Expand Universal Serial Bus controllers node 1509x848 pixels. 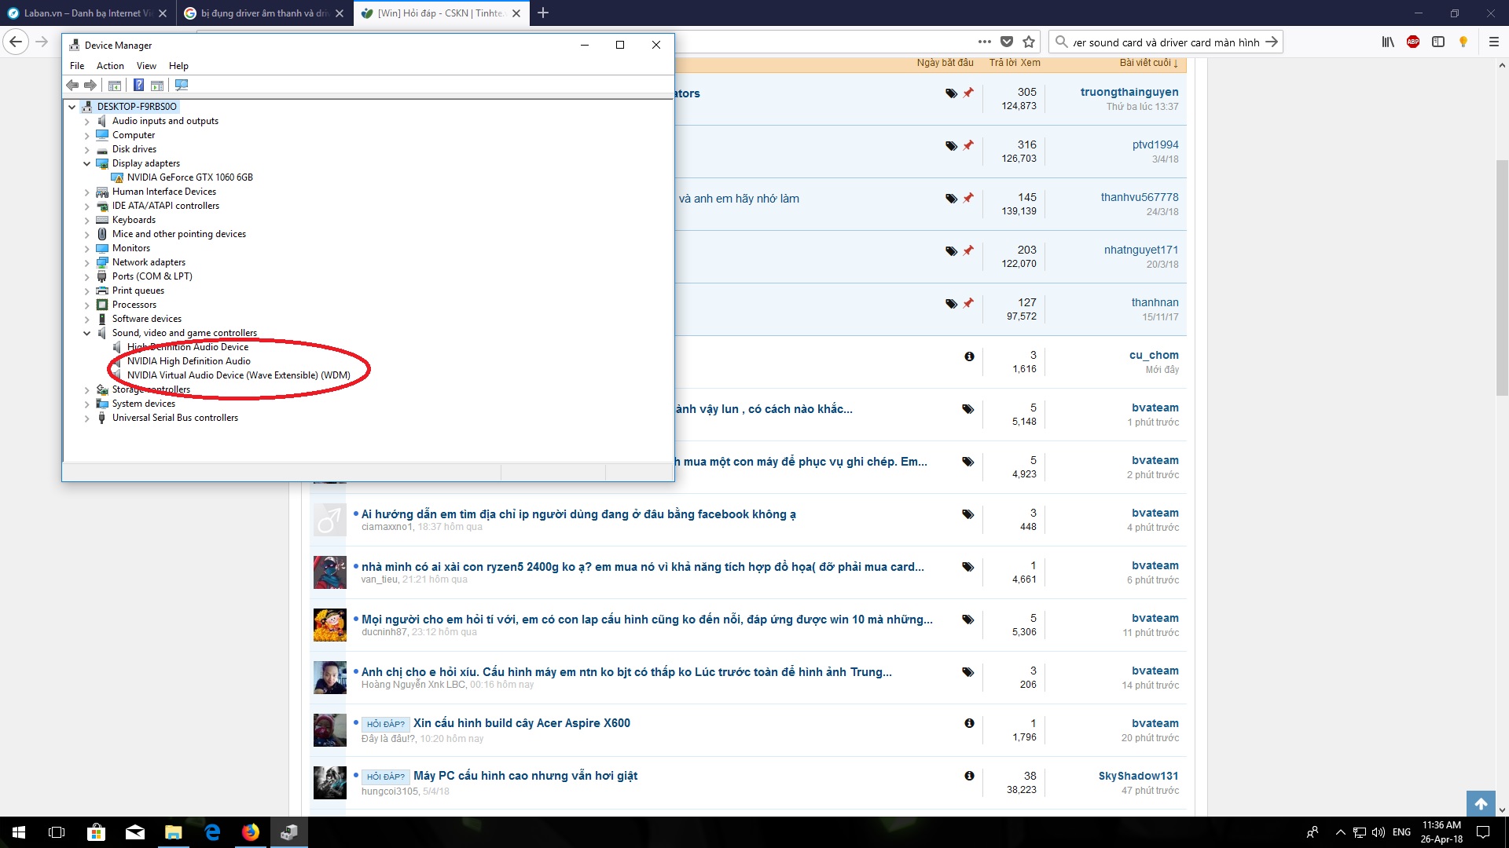[87, 418]
